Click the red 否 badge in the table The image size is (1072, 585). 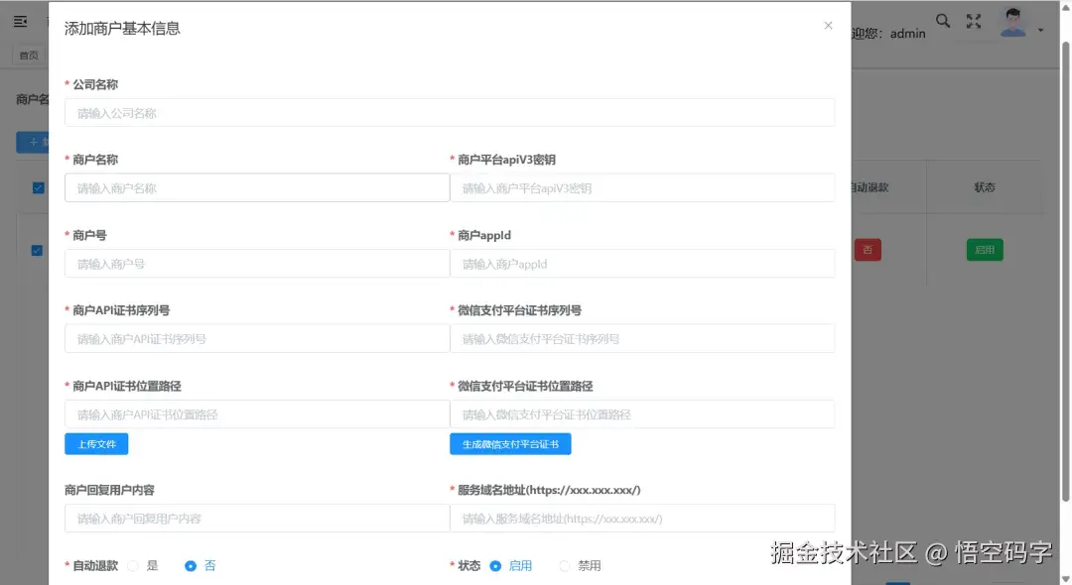pyautogui.click(x=868, y=250)
